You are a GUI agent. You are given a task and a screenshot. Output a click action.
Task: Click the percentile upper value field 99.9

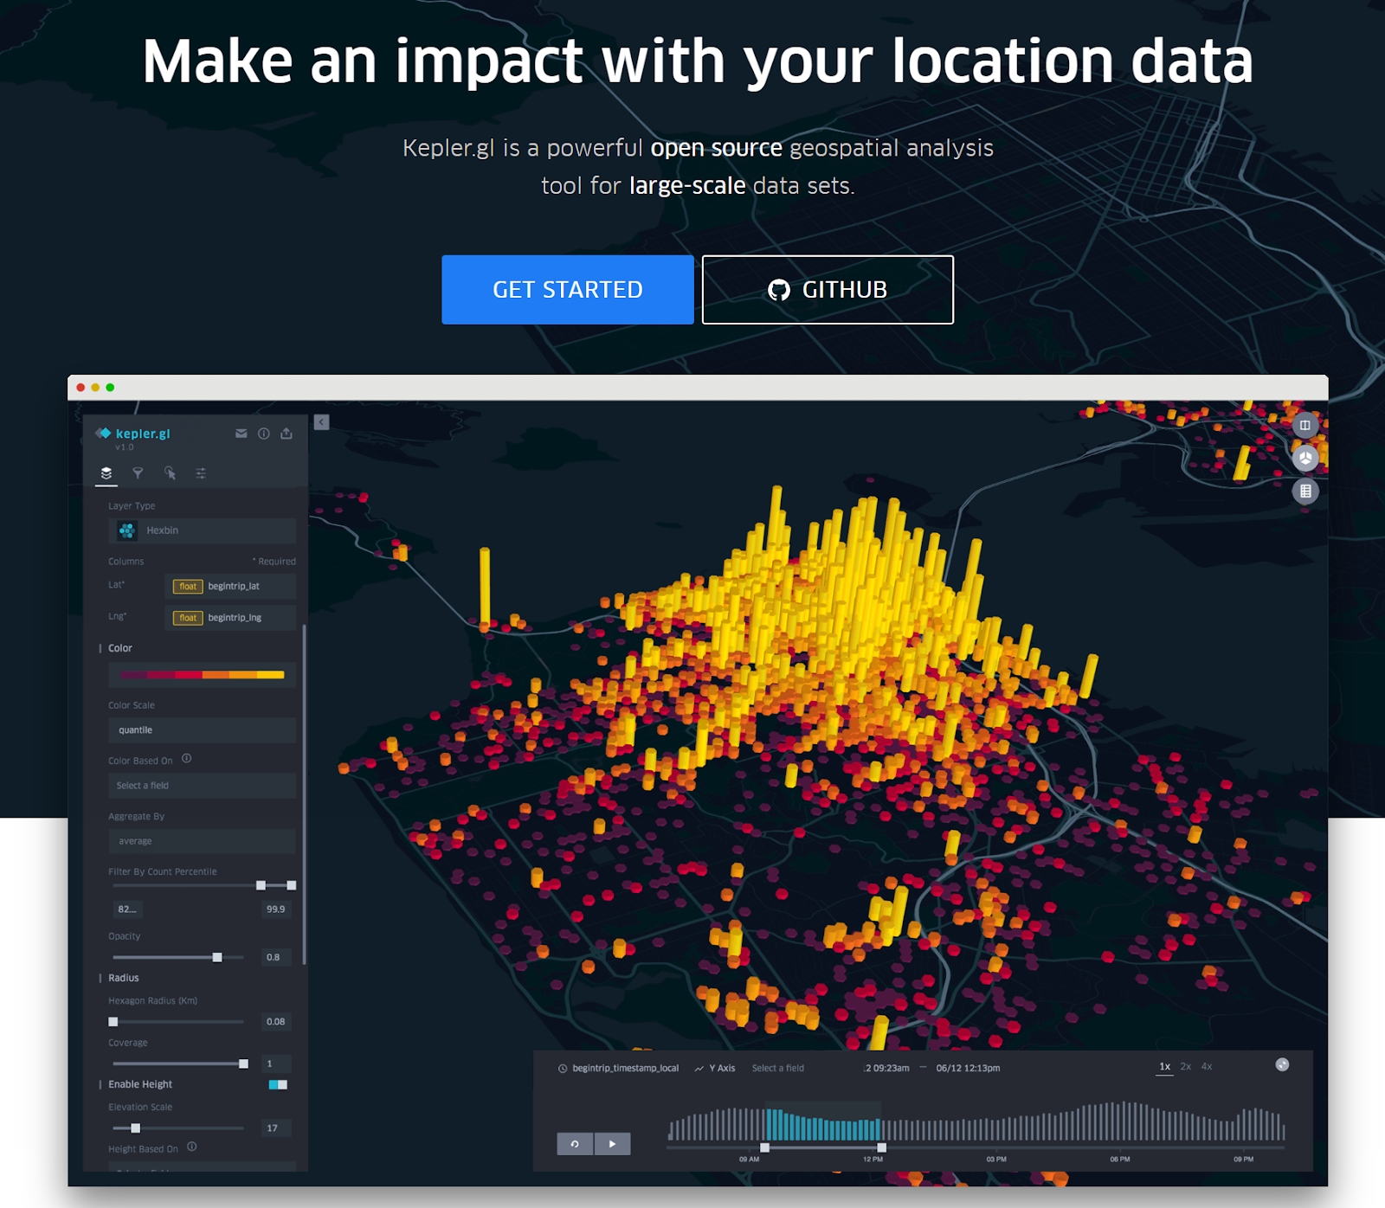[x=276, y=909]
